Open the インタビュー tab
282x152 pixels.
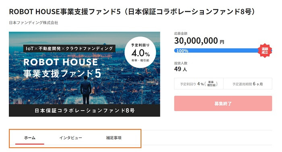click(70, 138)
